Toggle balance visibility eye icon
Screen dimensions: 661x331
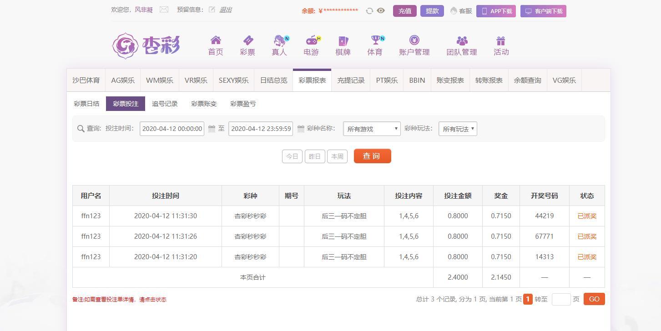click(x=381, y=11)
